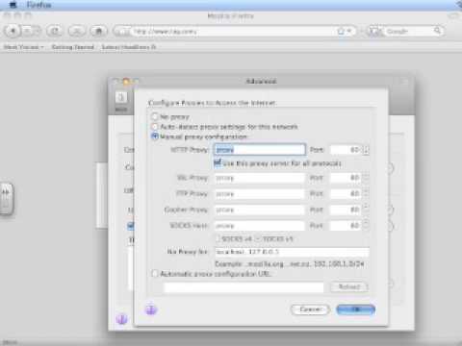
Task: Click the Gopher Proxy text field
Action: tap(260, 210)
